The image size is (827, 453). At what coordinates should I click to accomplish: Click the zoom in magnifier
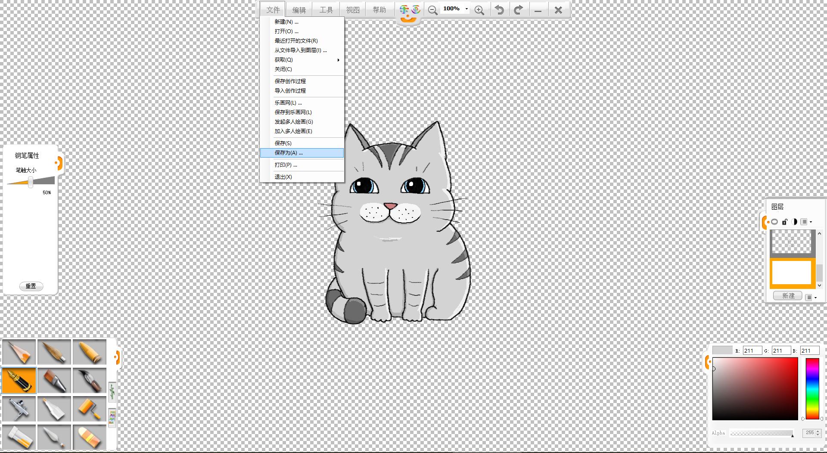pyautogui.click(x=479, y=10)
